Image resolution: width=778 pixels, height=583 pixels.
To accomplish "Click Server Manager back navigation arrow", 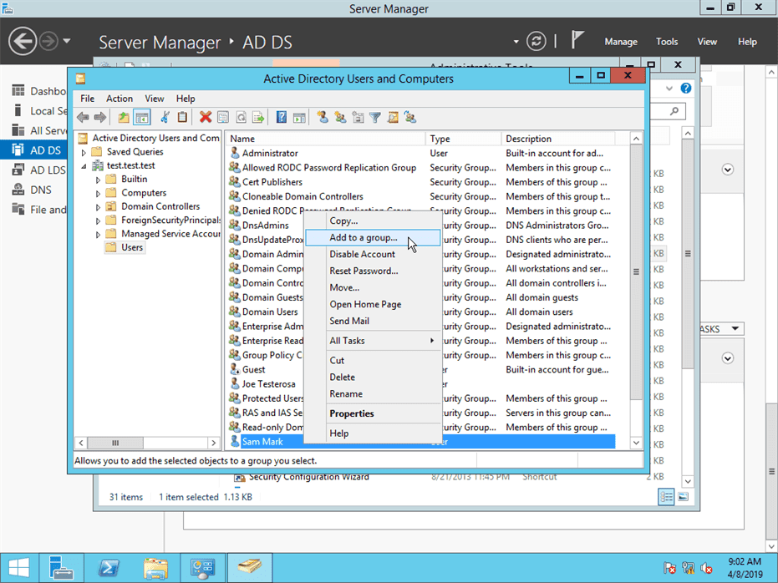I will [x=23, y=41].
